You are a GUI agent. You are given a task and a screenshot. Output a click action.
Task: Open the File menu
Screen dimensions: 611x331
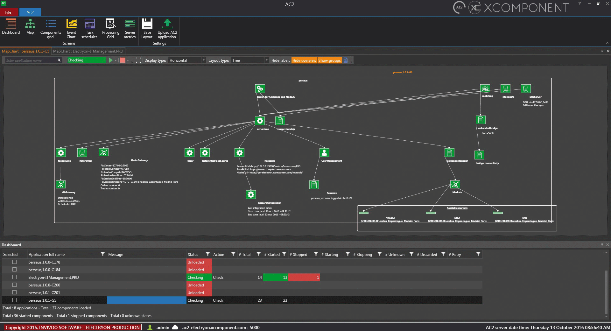point(8,12)
